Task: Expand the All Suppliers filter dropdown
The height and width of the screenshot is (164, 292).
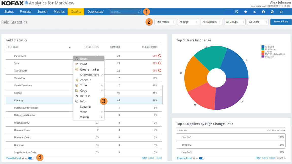Action: (x=211, y=22)
